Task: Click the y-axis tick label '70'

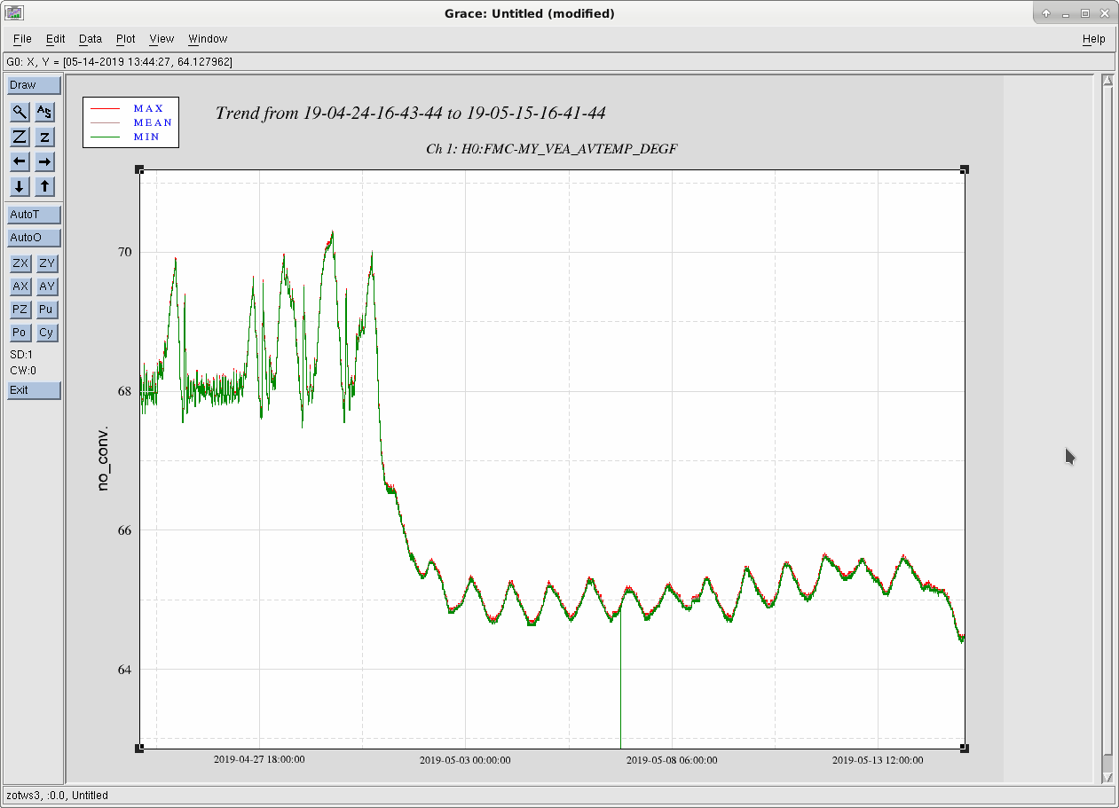Action: point(124,252)
